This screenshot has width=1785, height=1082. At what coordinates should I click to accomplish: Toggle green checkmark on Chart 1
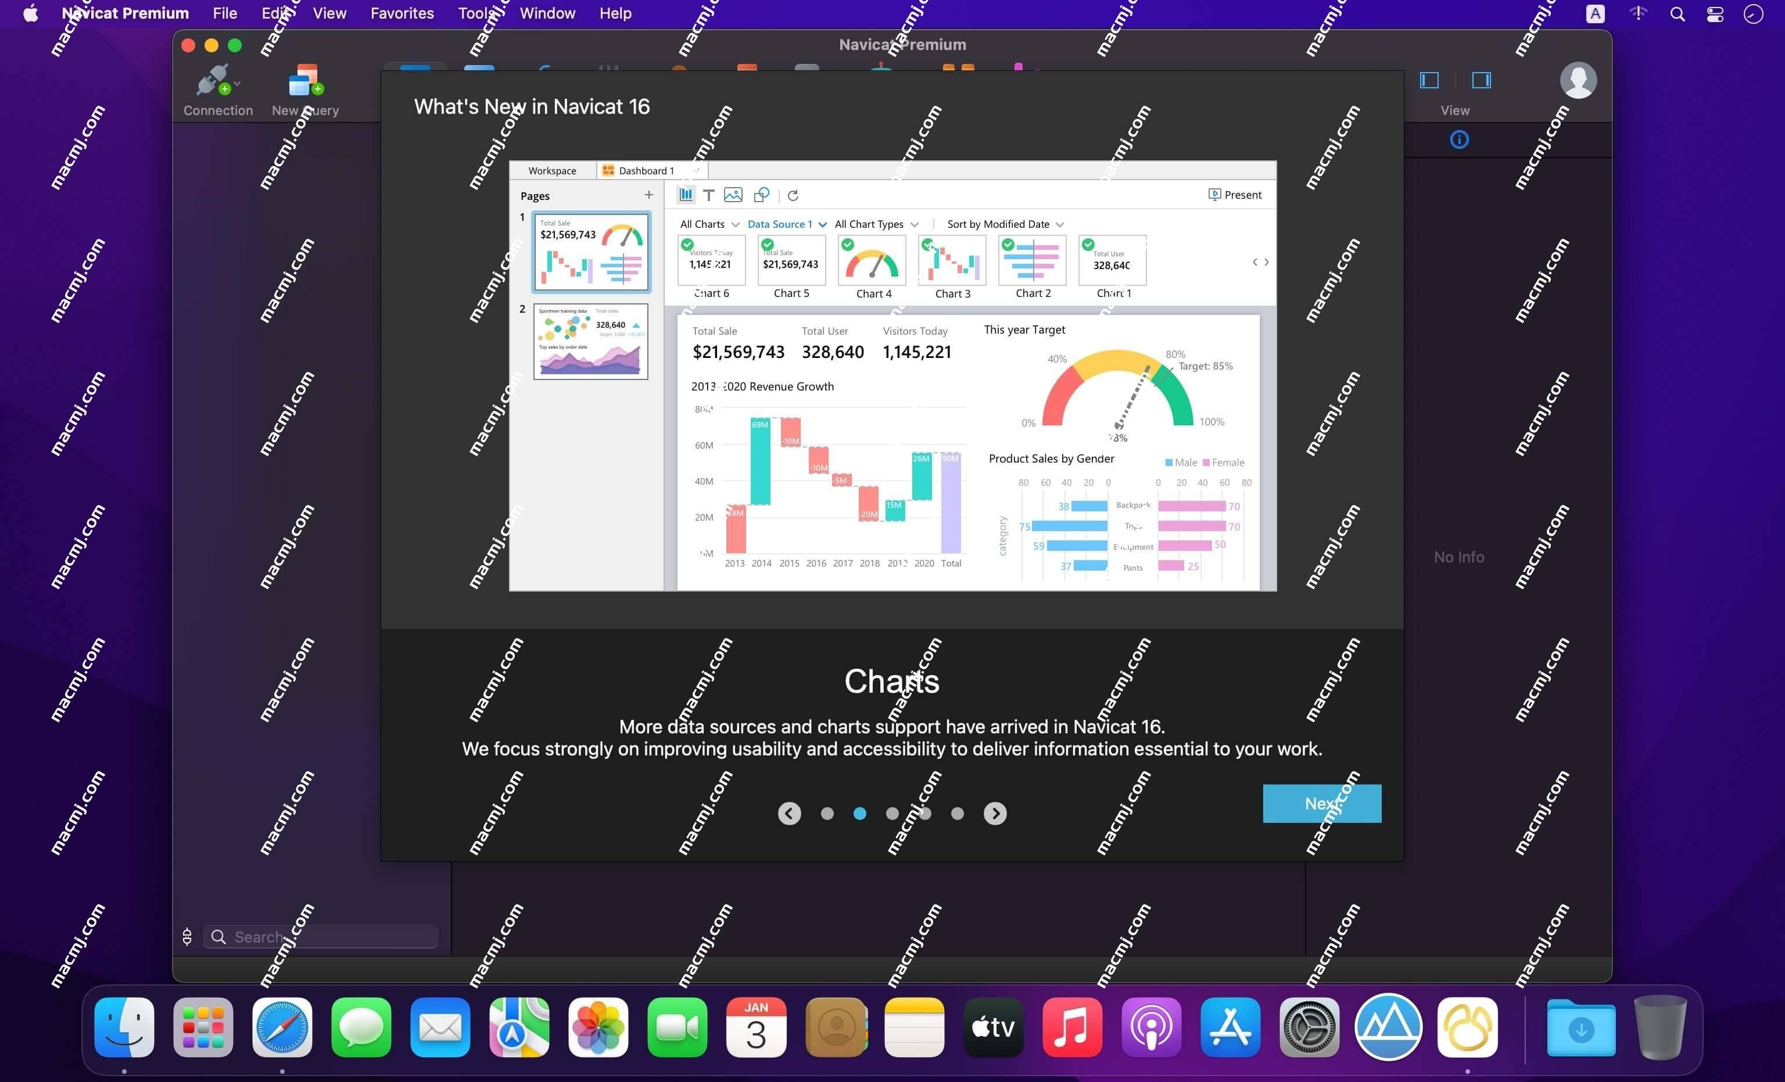pos(1090,243)
